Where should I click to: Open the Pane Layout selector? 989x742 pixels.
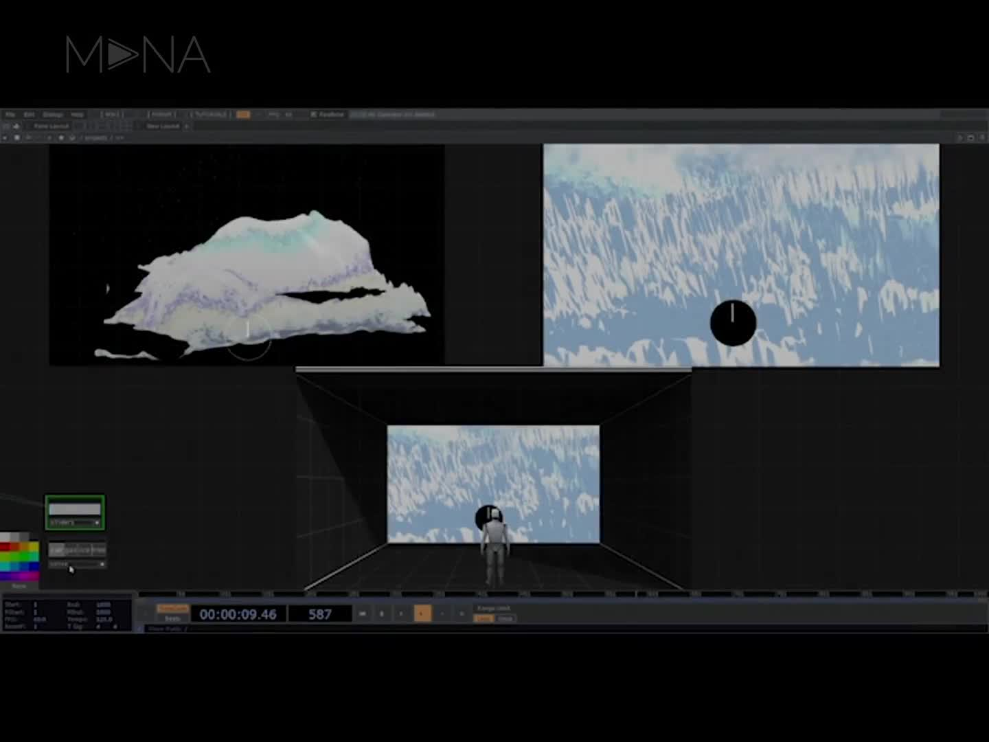[52, 126]
